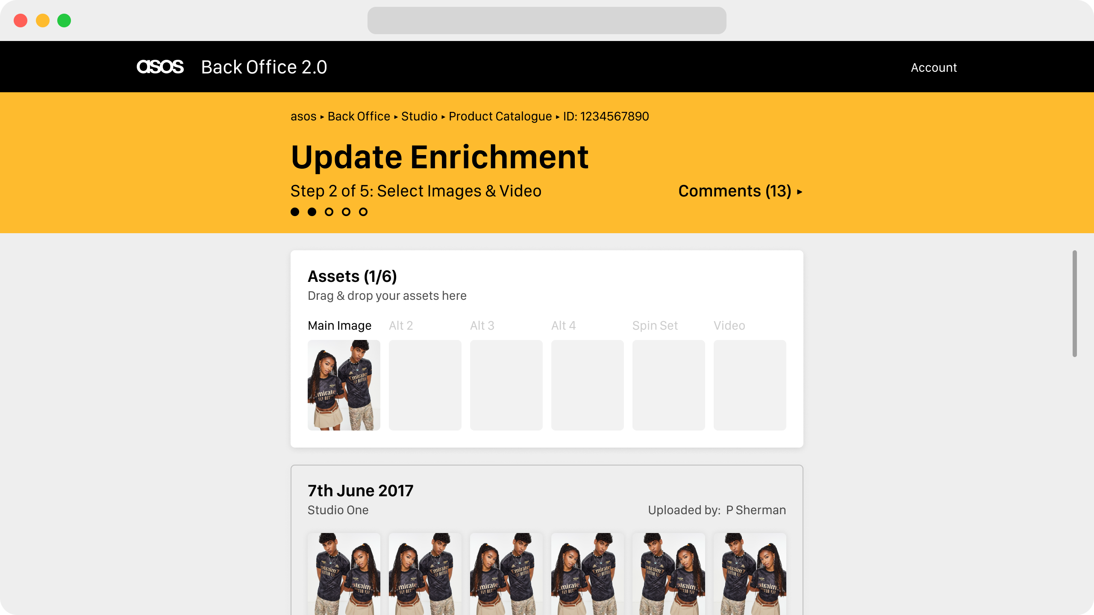The image size is (1094, 615).
Task: Open Studio breadcrumb link
Action: [419, 116]
